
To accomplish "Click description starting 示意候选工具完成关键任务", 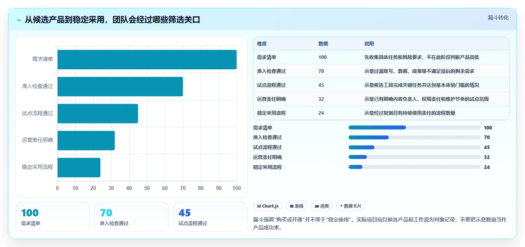I will tap(421, 85).
